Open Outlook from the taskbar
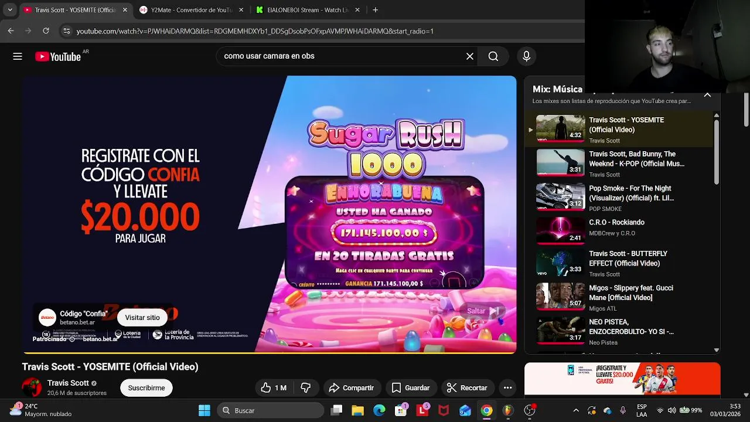 (x=465, y=410)
